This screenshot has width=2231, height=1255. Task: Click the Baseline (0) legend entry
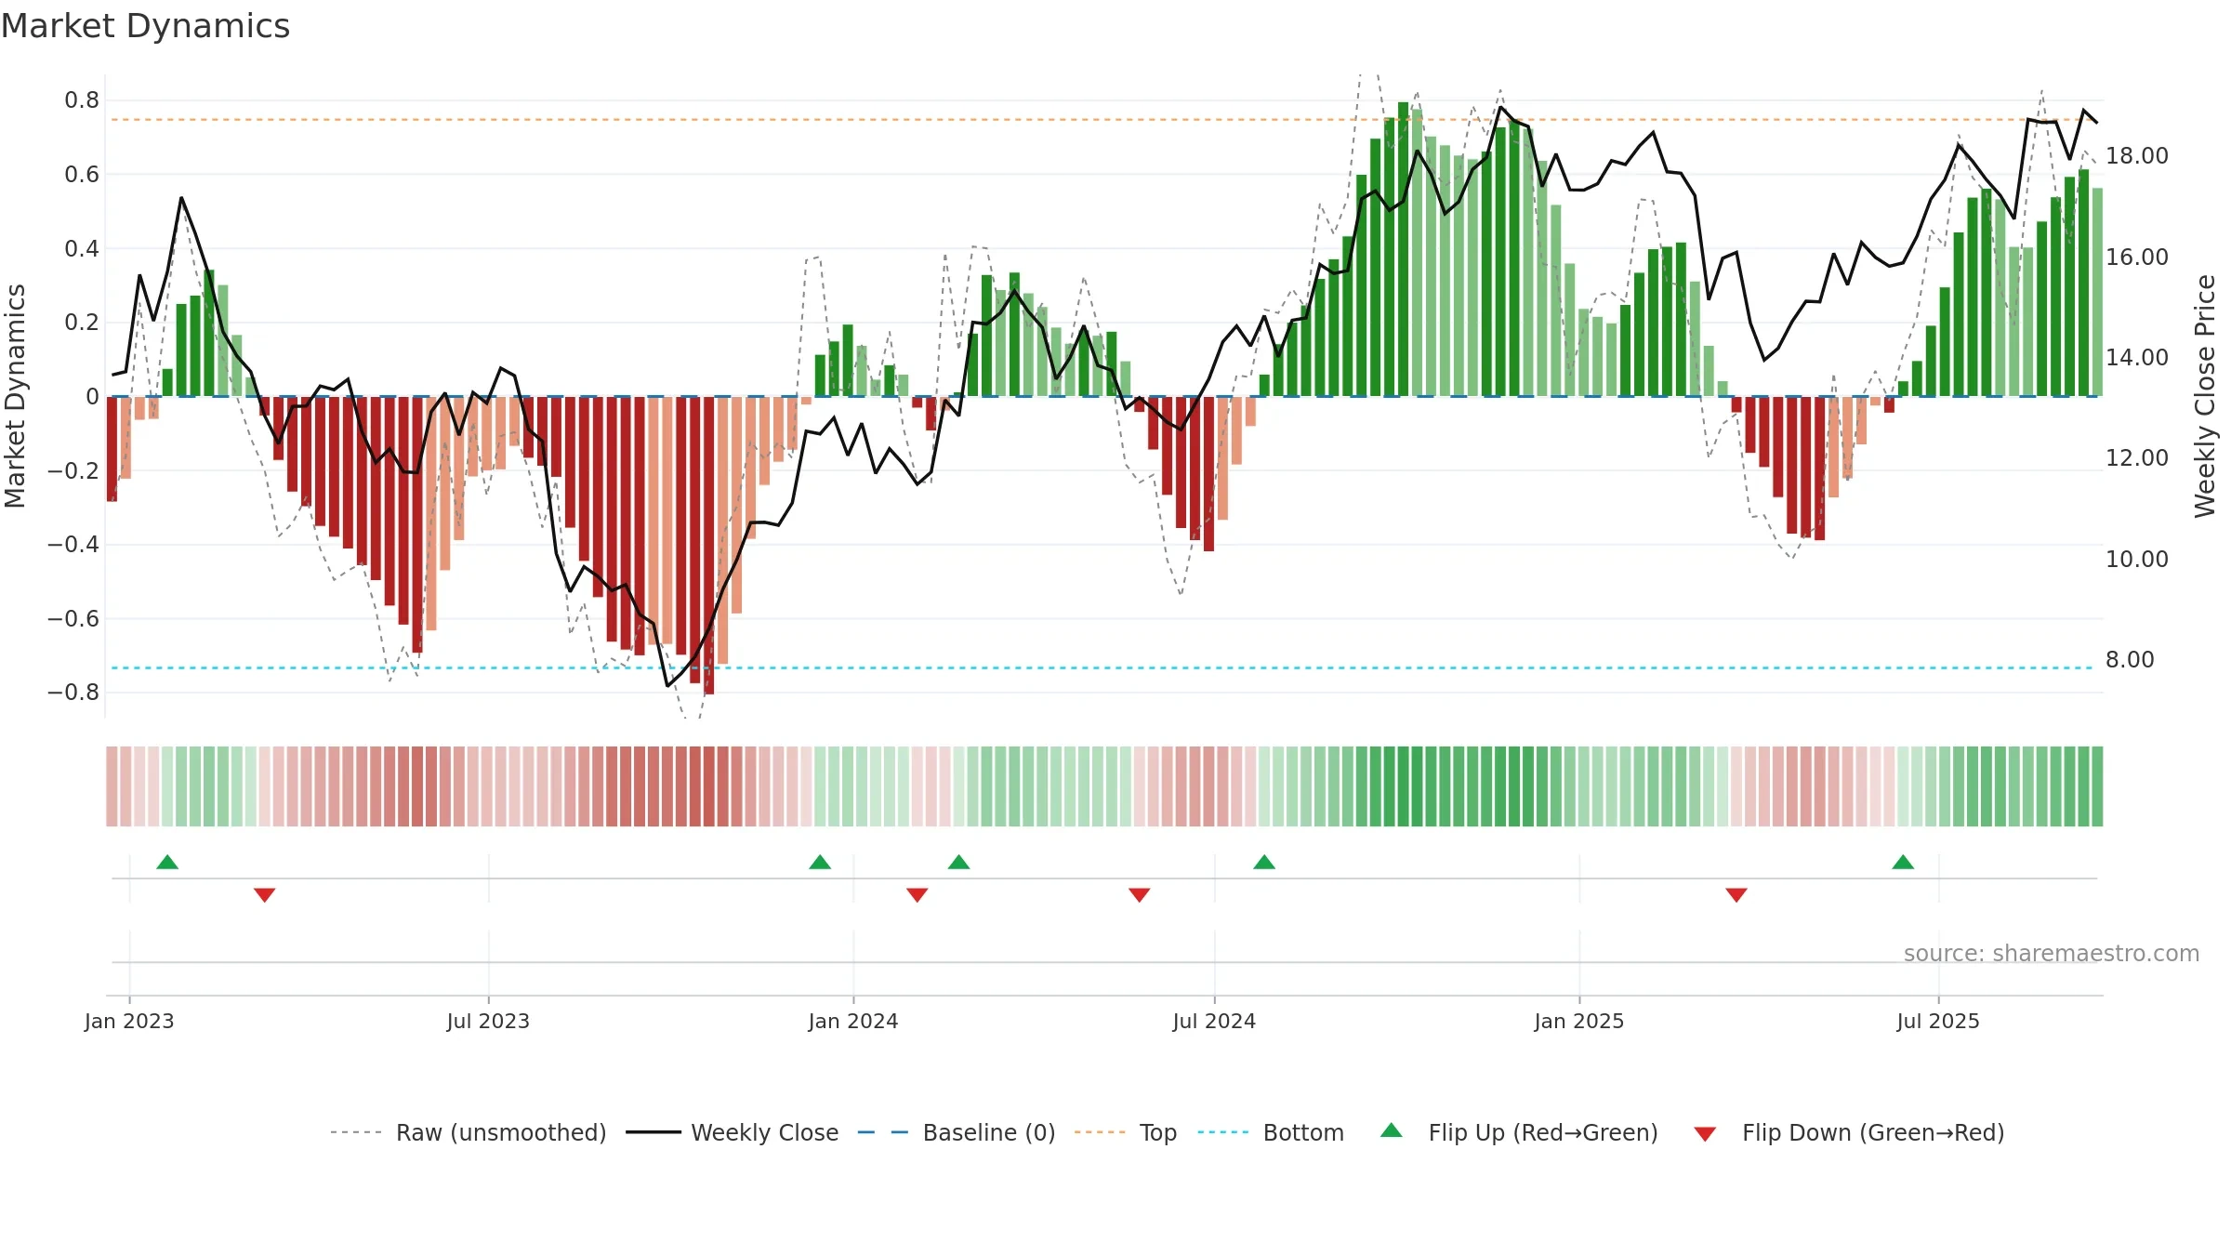click(x=956, y=1132)
